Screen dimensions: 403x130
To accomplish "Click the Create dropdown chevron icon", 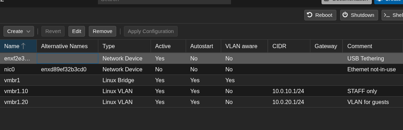I will (x=28, y=31).
